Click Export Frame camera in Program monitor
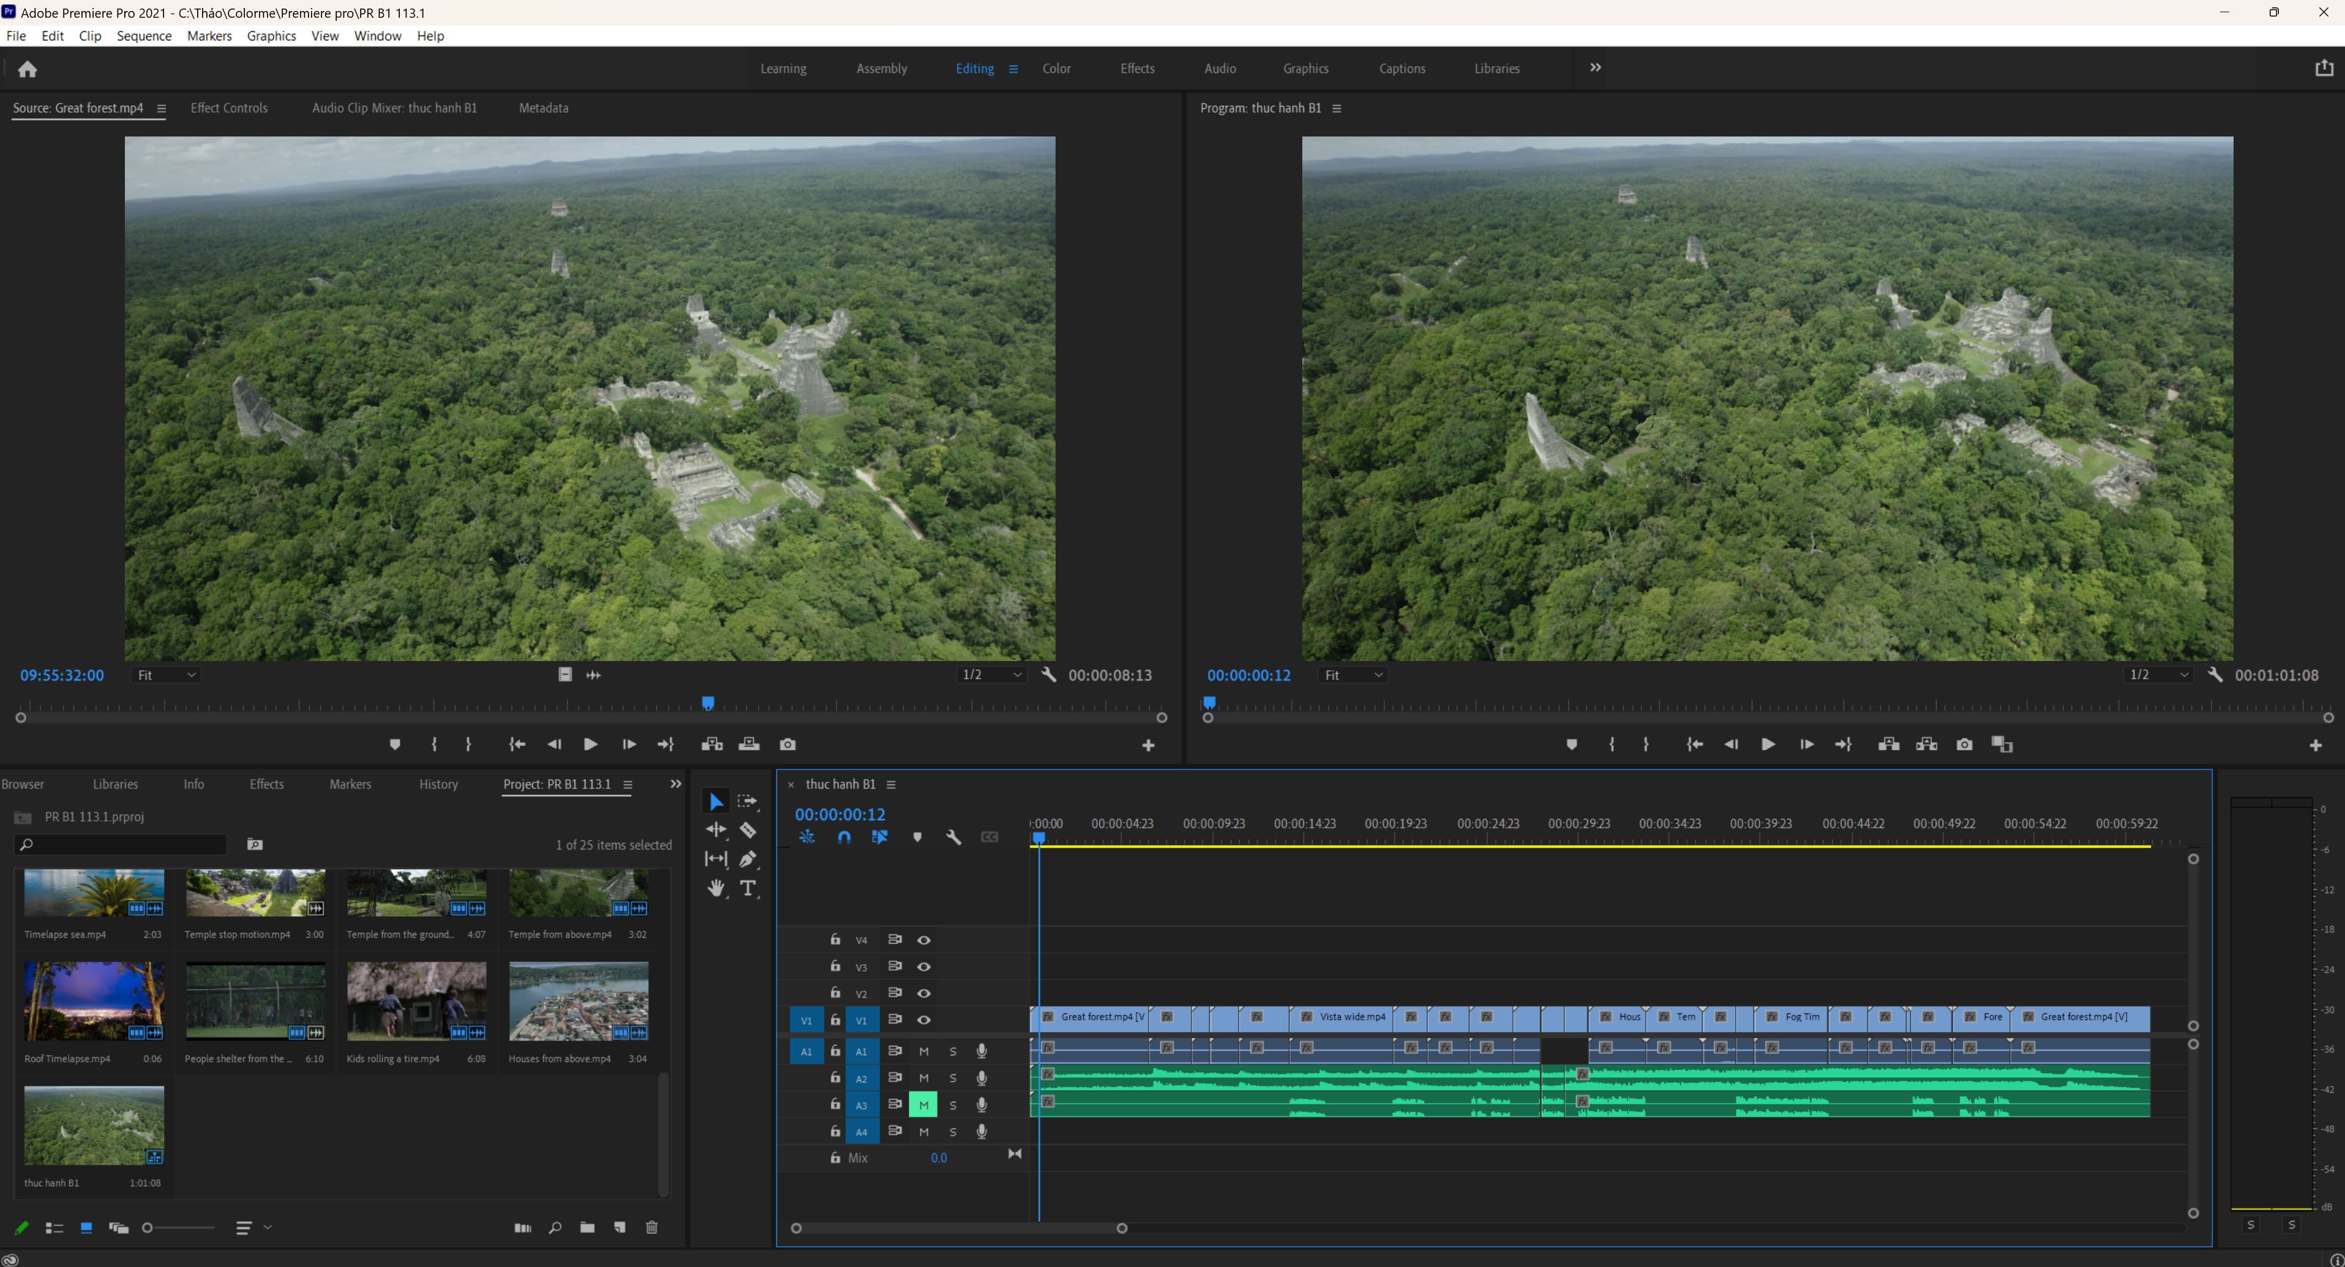Image resolution: width=2345 pixels, height=1267 pixels. click(1965, 744)
